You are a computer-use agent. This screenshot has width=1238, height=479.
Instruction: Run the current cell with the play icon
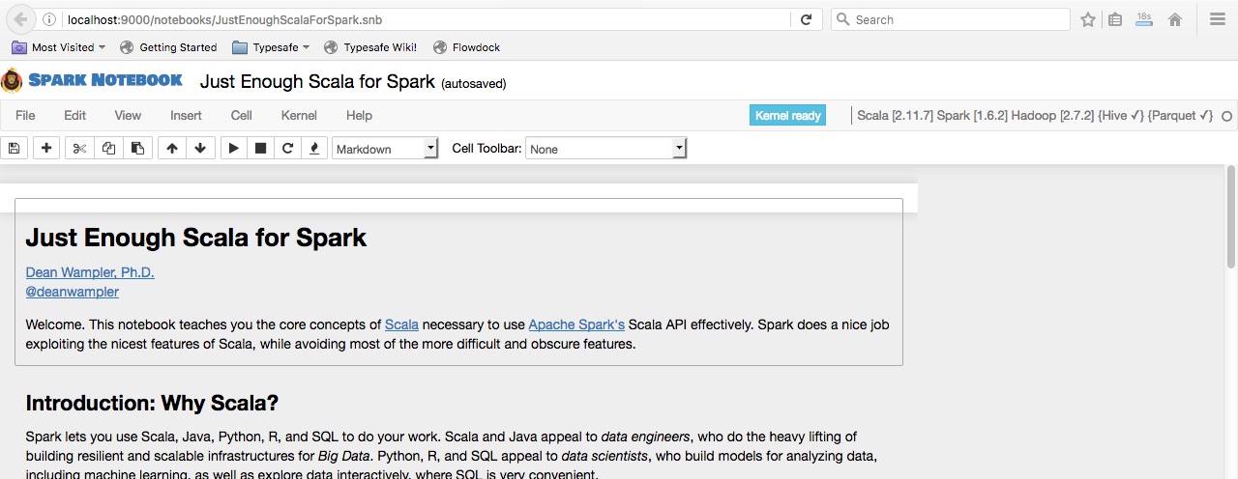[x=233, y=148]
